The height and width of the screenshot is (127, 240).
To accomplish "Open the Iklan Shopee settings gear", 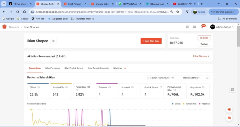I will pyautogui.click(x=53, y=41).
